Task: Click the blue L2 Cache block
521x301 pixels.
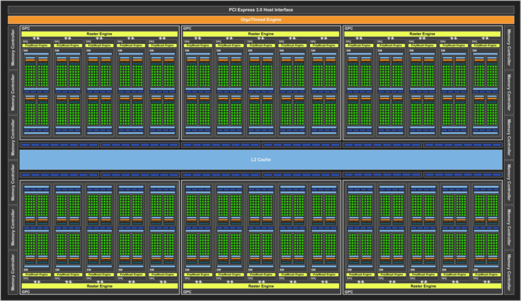Action: (260, 159)
